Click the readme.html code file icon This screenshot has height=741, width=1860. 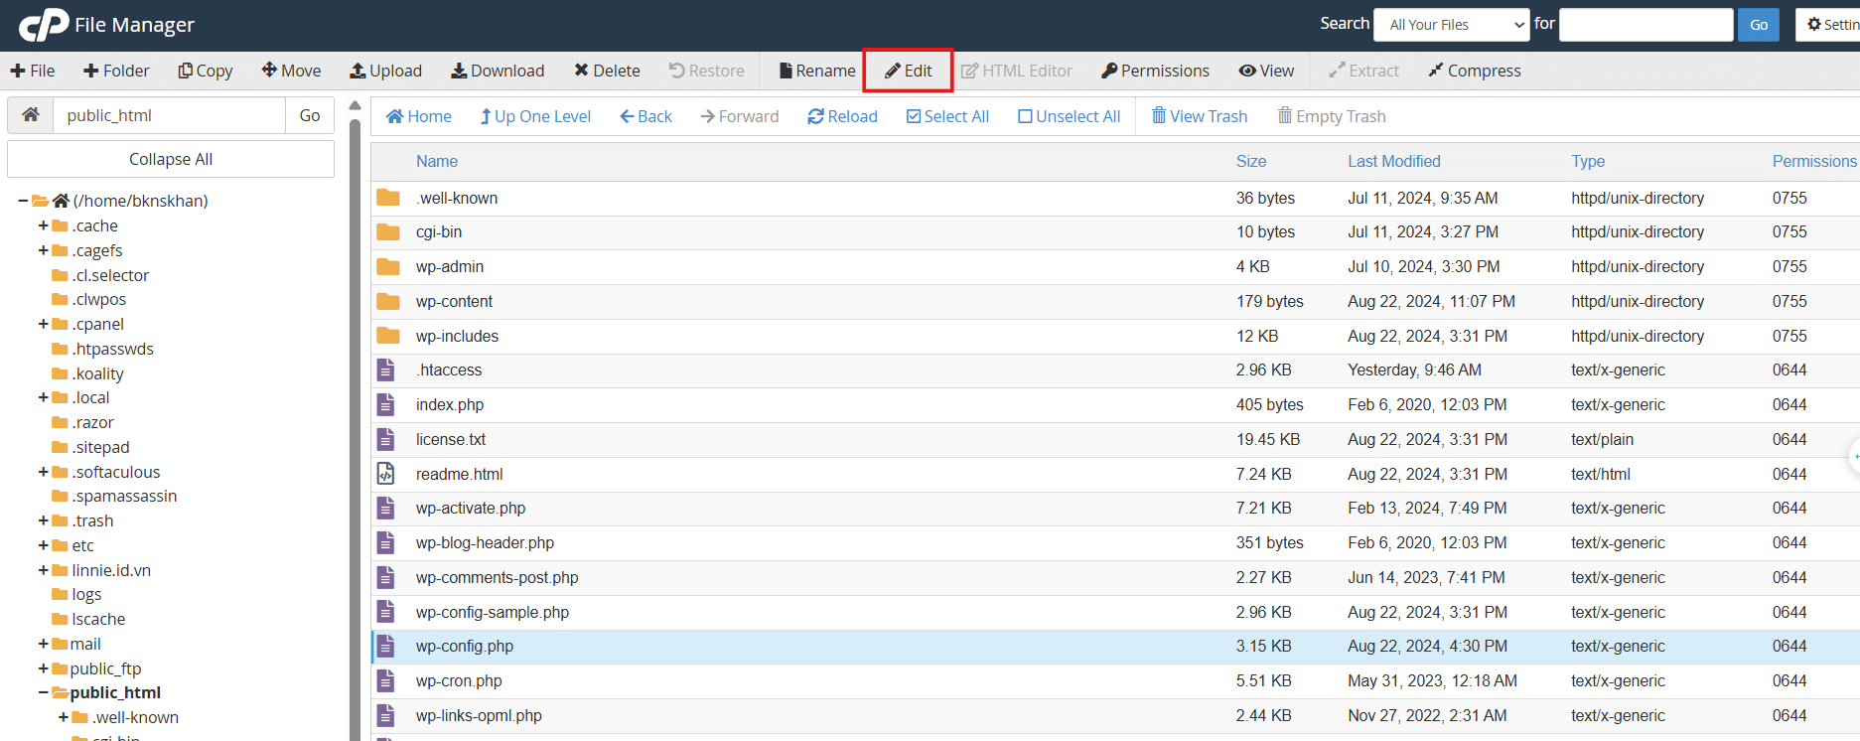(x=385, y=474)
